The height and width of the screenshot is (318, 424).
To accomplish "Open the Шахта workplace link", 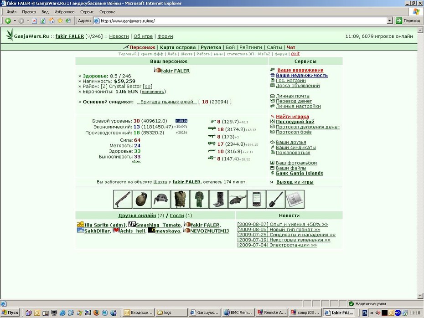I will (160, 182).
